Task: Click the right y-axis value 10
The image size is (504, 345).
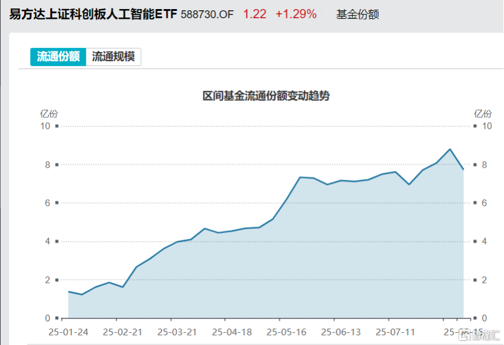Action: click(487, 126)
